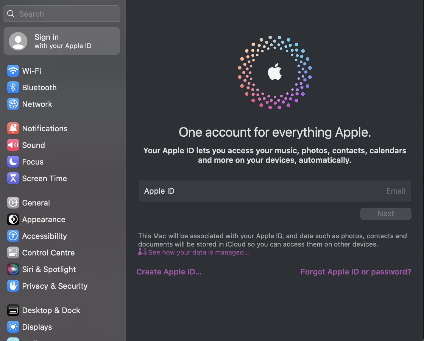Click the profile avatar icon
Image resolution: width=424 pixels, height=341 pixels.
click(x=18, y=41)
